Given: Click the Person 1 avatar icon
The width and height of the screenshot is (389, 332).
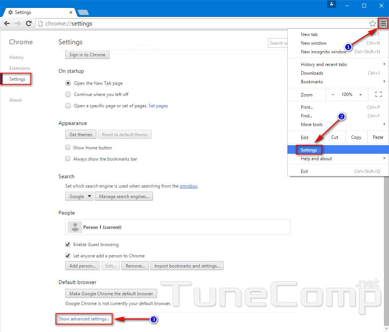Looking at the screenshot, I should (x=75, y=227).
